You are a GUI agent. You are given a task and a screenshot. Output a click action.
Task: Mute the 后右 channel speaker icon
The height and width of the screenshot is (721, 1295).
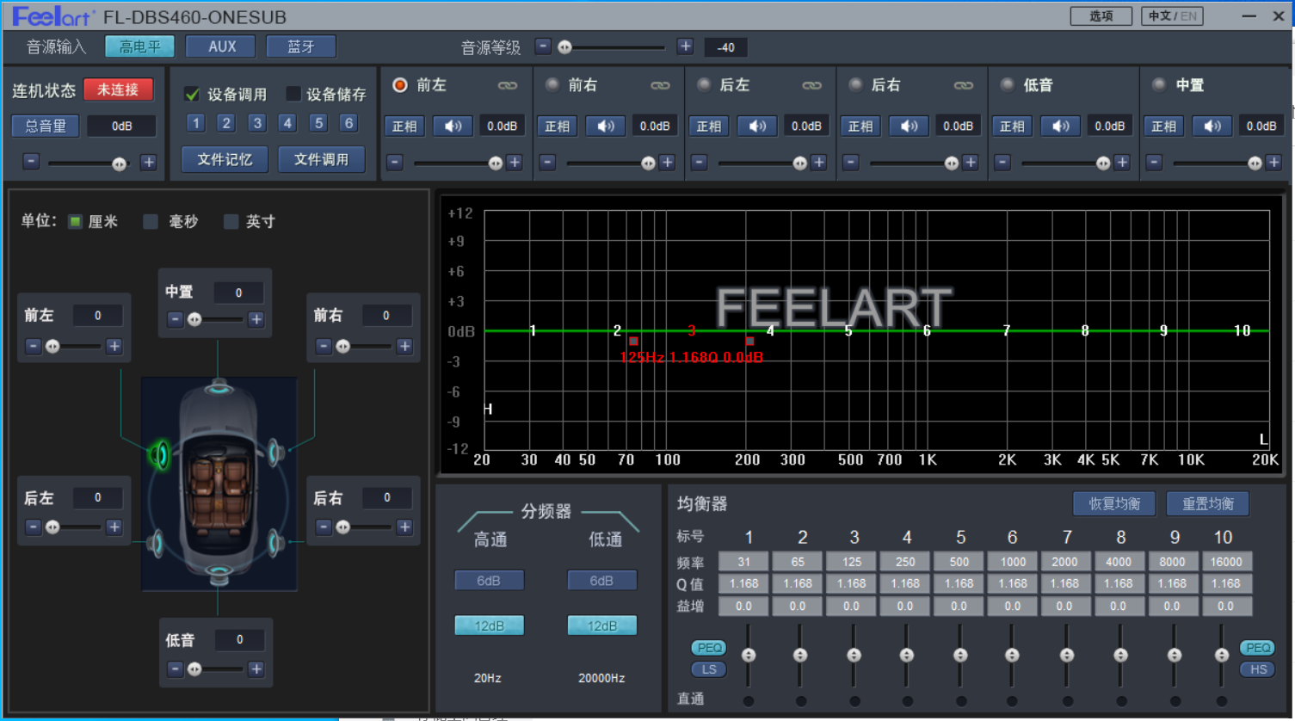909,126
